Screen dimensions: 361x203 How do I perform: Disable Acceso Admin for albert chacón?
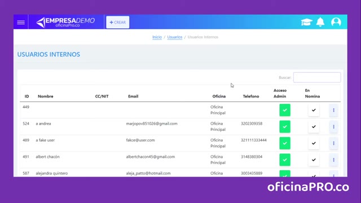pyautogui.click(x=285, y=160)
